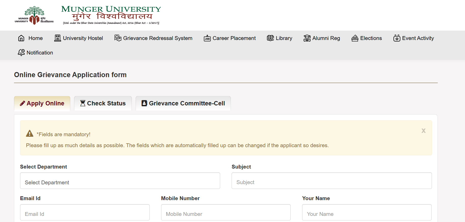The height and width of the screenshot is (222, 465).
Task: Dismiss the mandatory fields alert with X
Action: tap(424, 131)
